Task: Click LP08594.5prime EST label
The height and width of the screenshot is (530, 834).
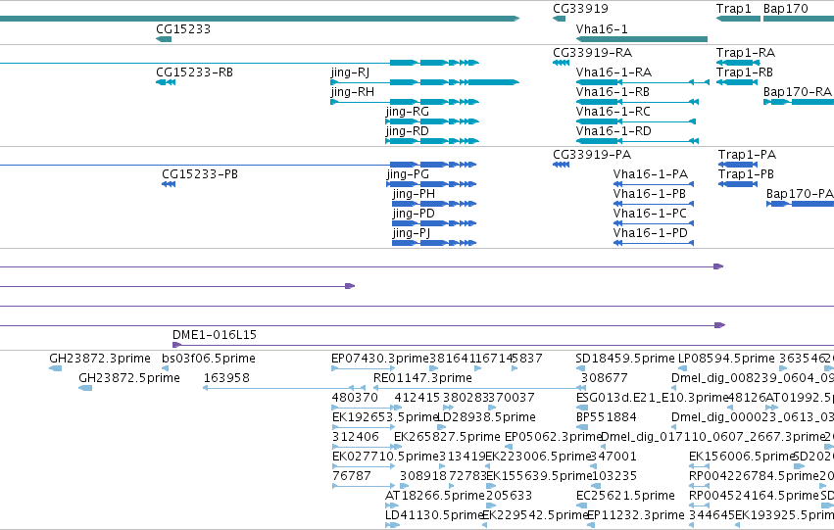Action: click(726, 359)
